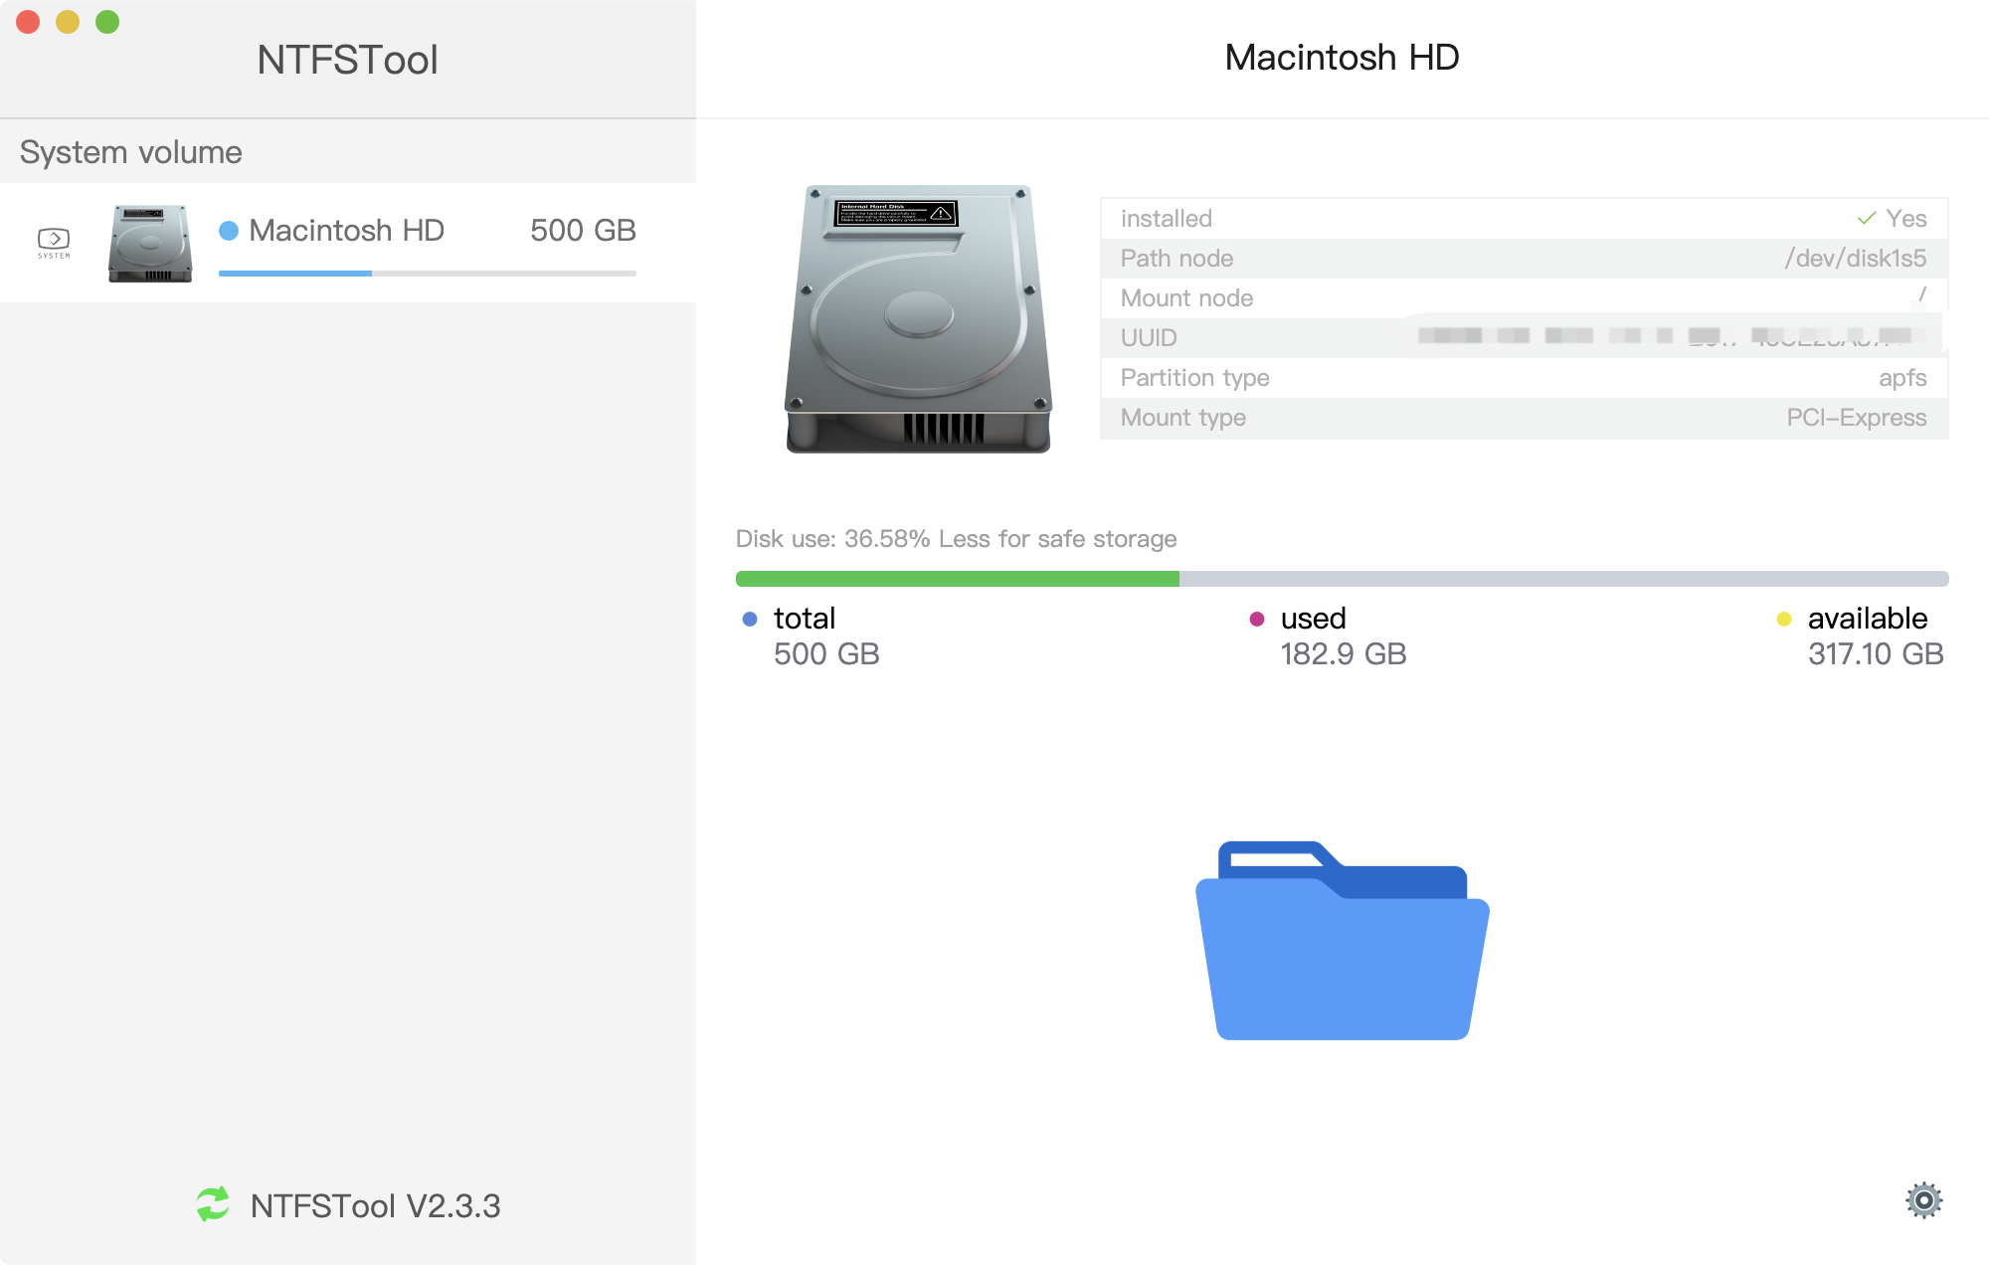Image resolution: width=1989 pixels, height=1265 pixels.
Task: Click the sidebar Macintosh HD usage bar
Action: 427,272
